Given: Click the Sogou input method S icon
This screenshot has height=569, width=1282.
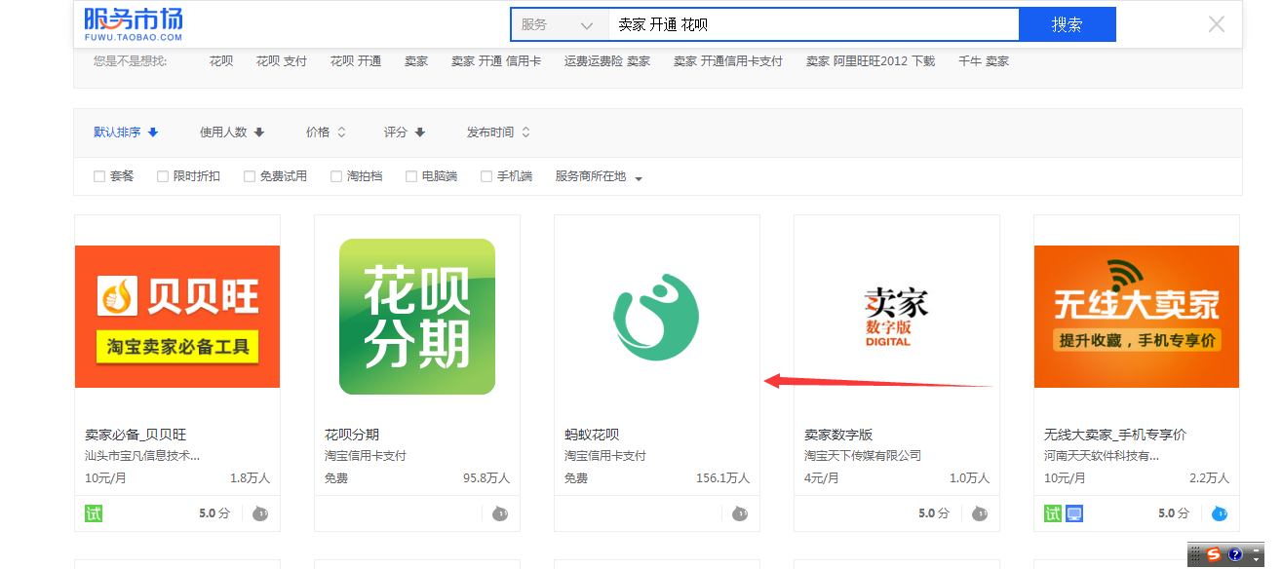Looking at the screenshot, I should click(1214, 554).
